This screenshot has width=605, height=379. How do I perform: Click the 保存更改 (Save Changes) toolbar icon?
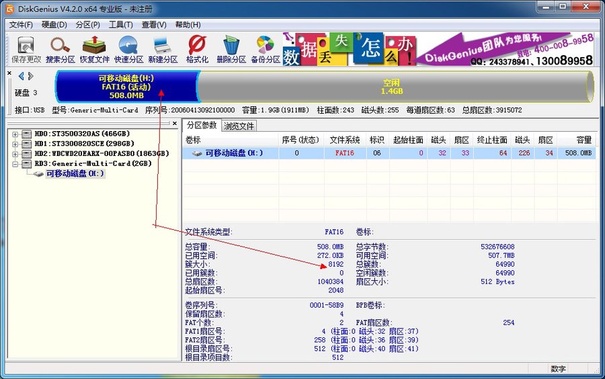26,50
